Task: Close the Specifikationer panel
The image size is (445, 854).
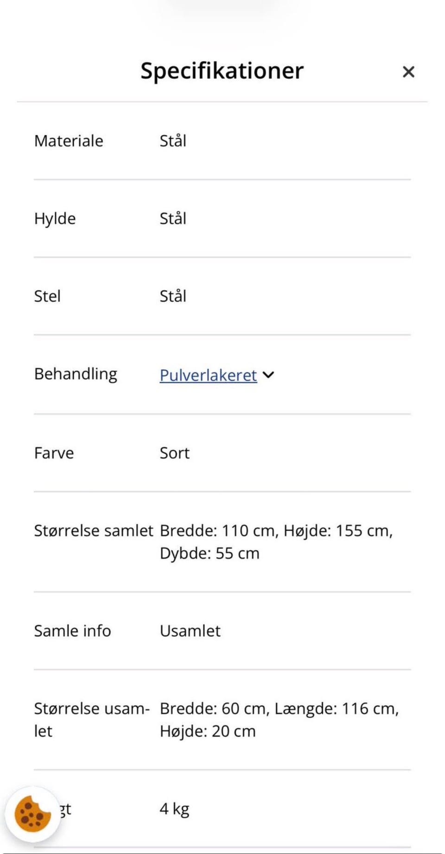Action: (x=408, y=72)
